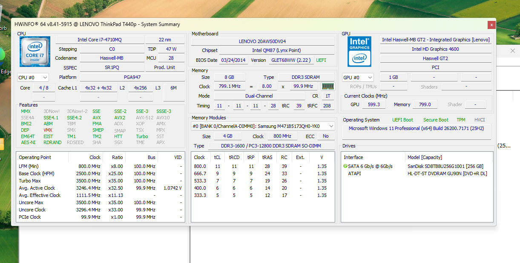520x263 pixels.
Task: Select the Base Clock (HFM) row
Action: point(101,173)
